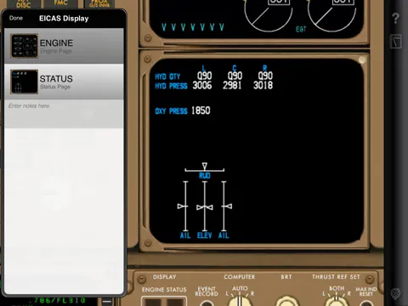Click the 'Enter notes here' field

pyautogui.click(x=64, y=114)
